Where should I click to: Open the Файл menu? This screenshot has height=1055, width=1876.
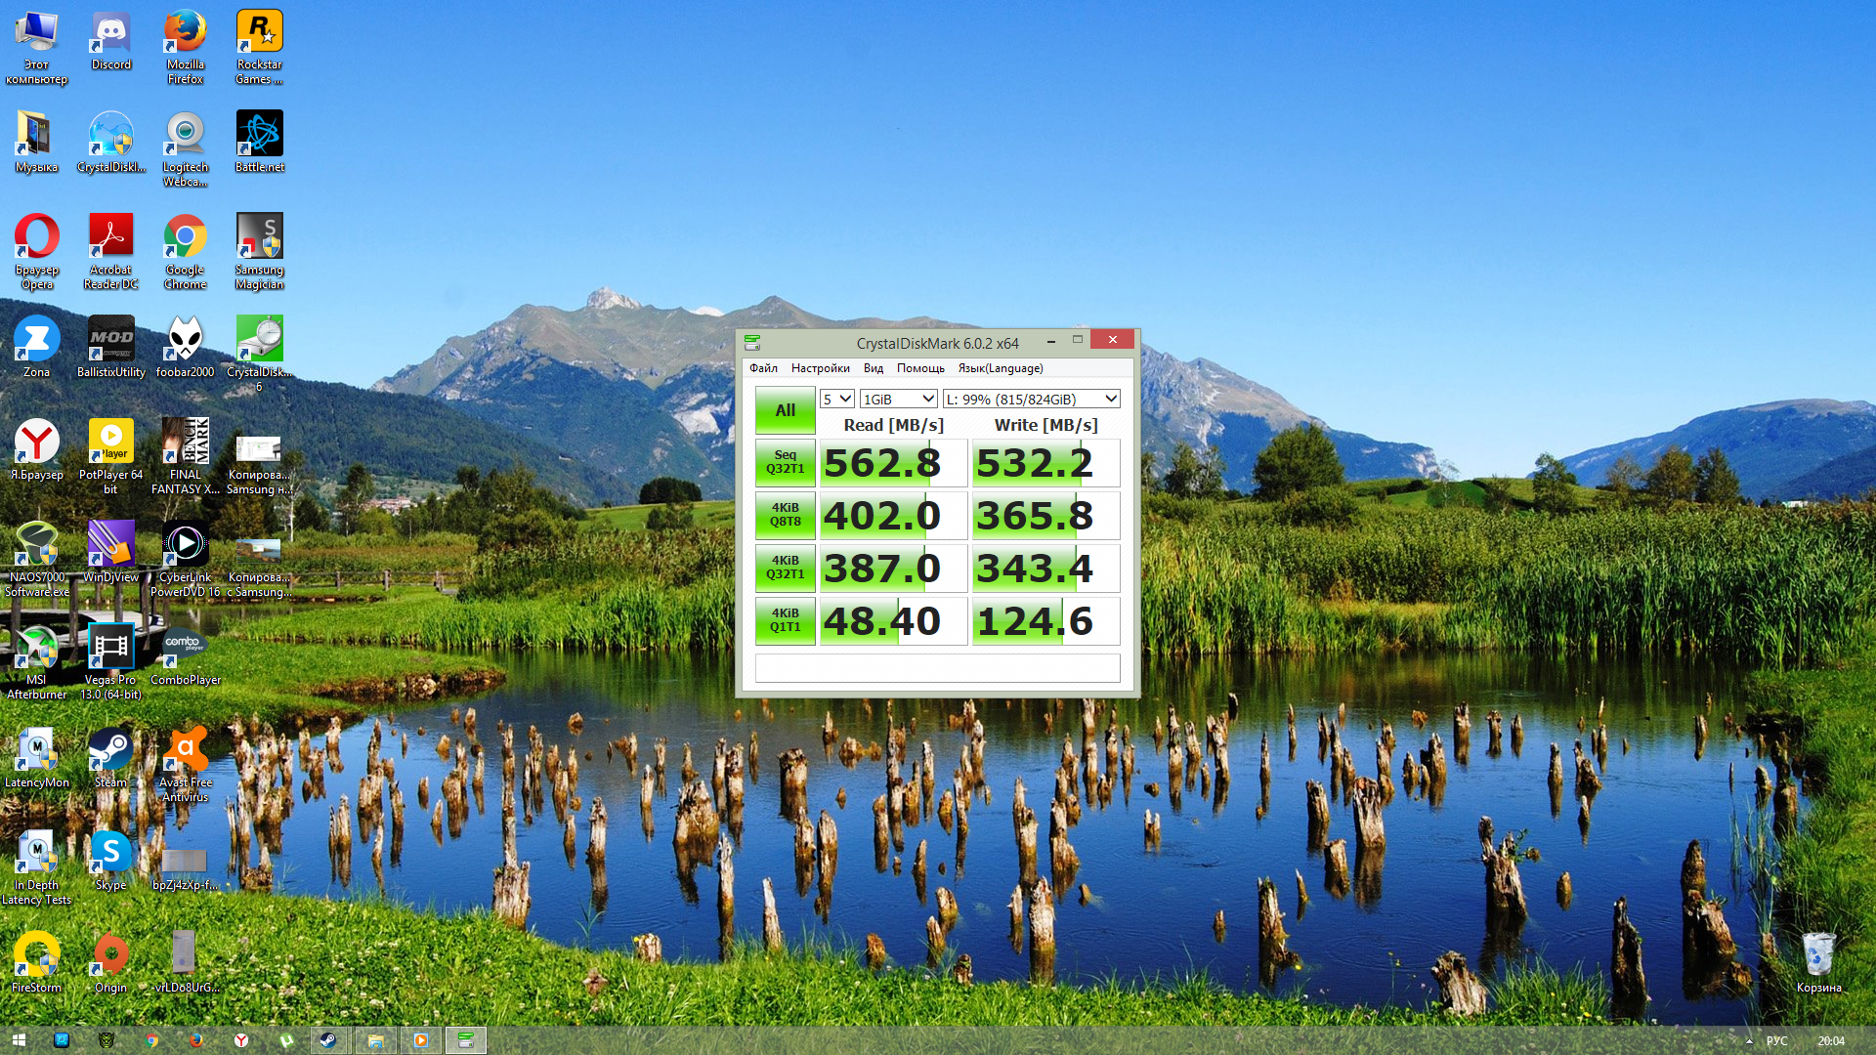pyautogui.click(x=763, y=368)
